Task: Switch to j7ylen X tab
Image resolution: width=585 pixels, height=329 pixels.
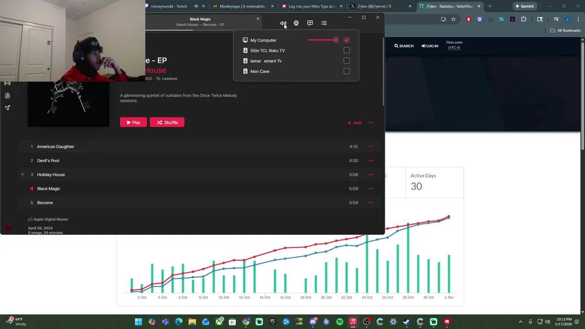Action: pos(379,6)
